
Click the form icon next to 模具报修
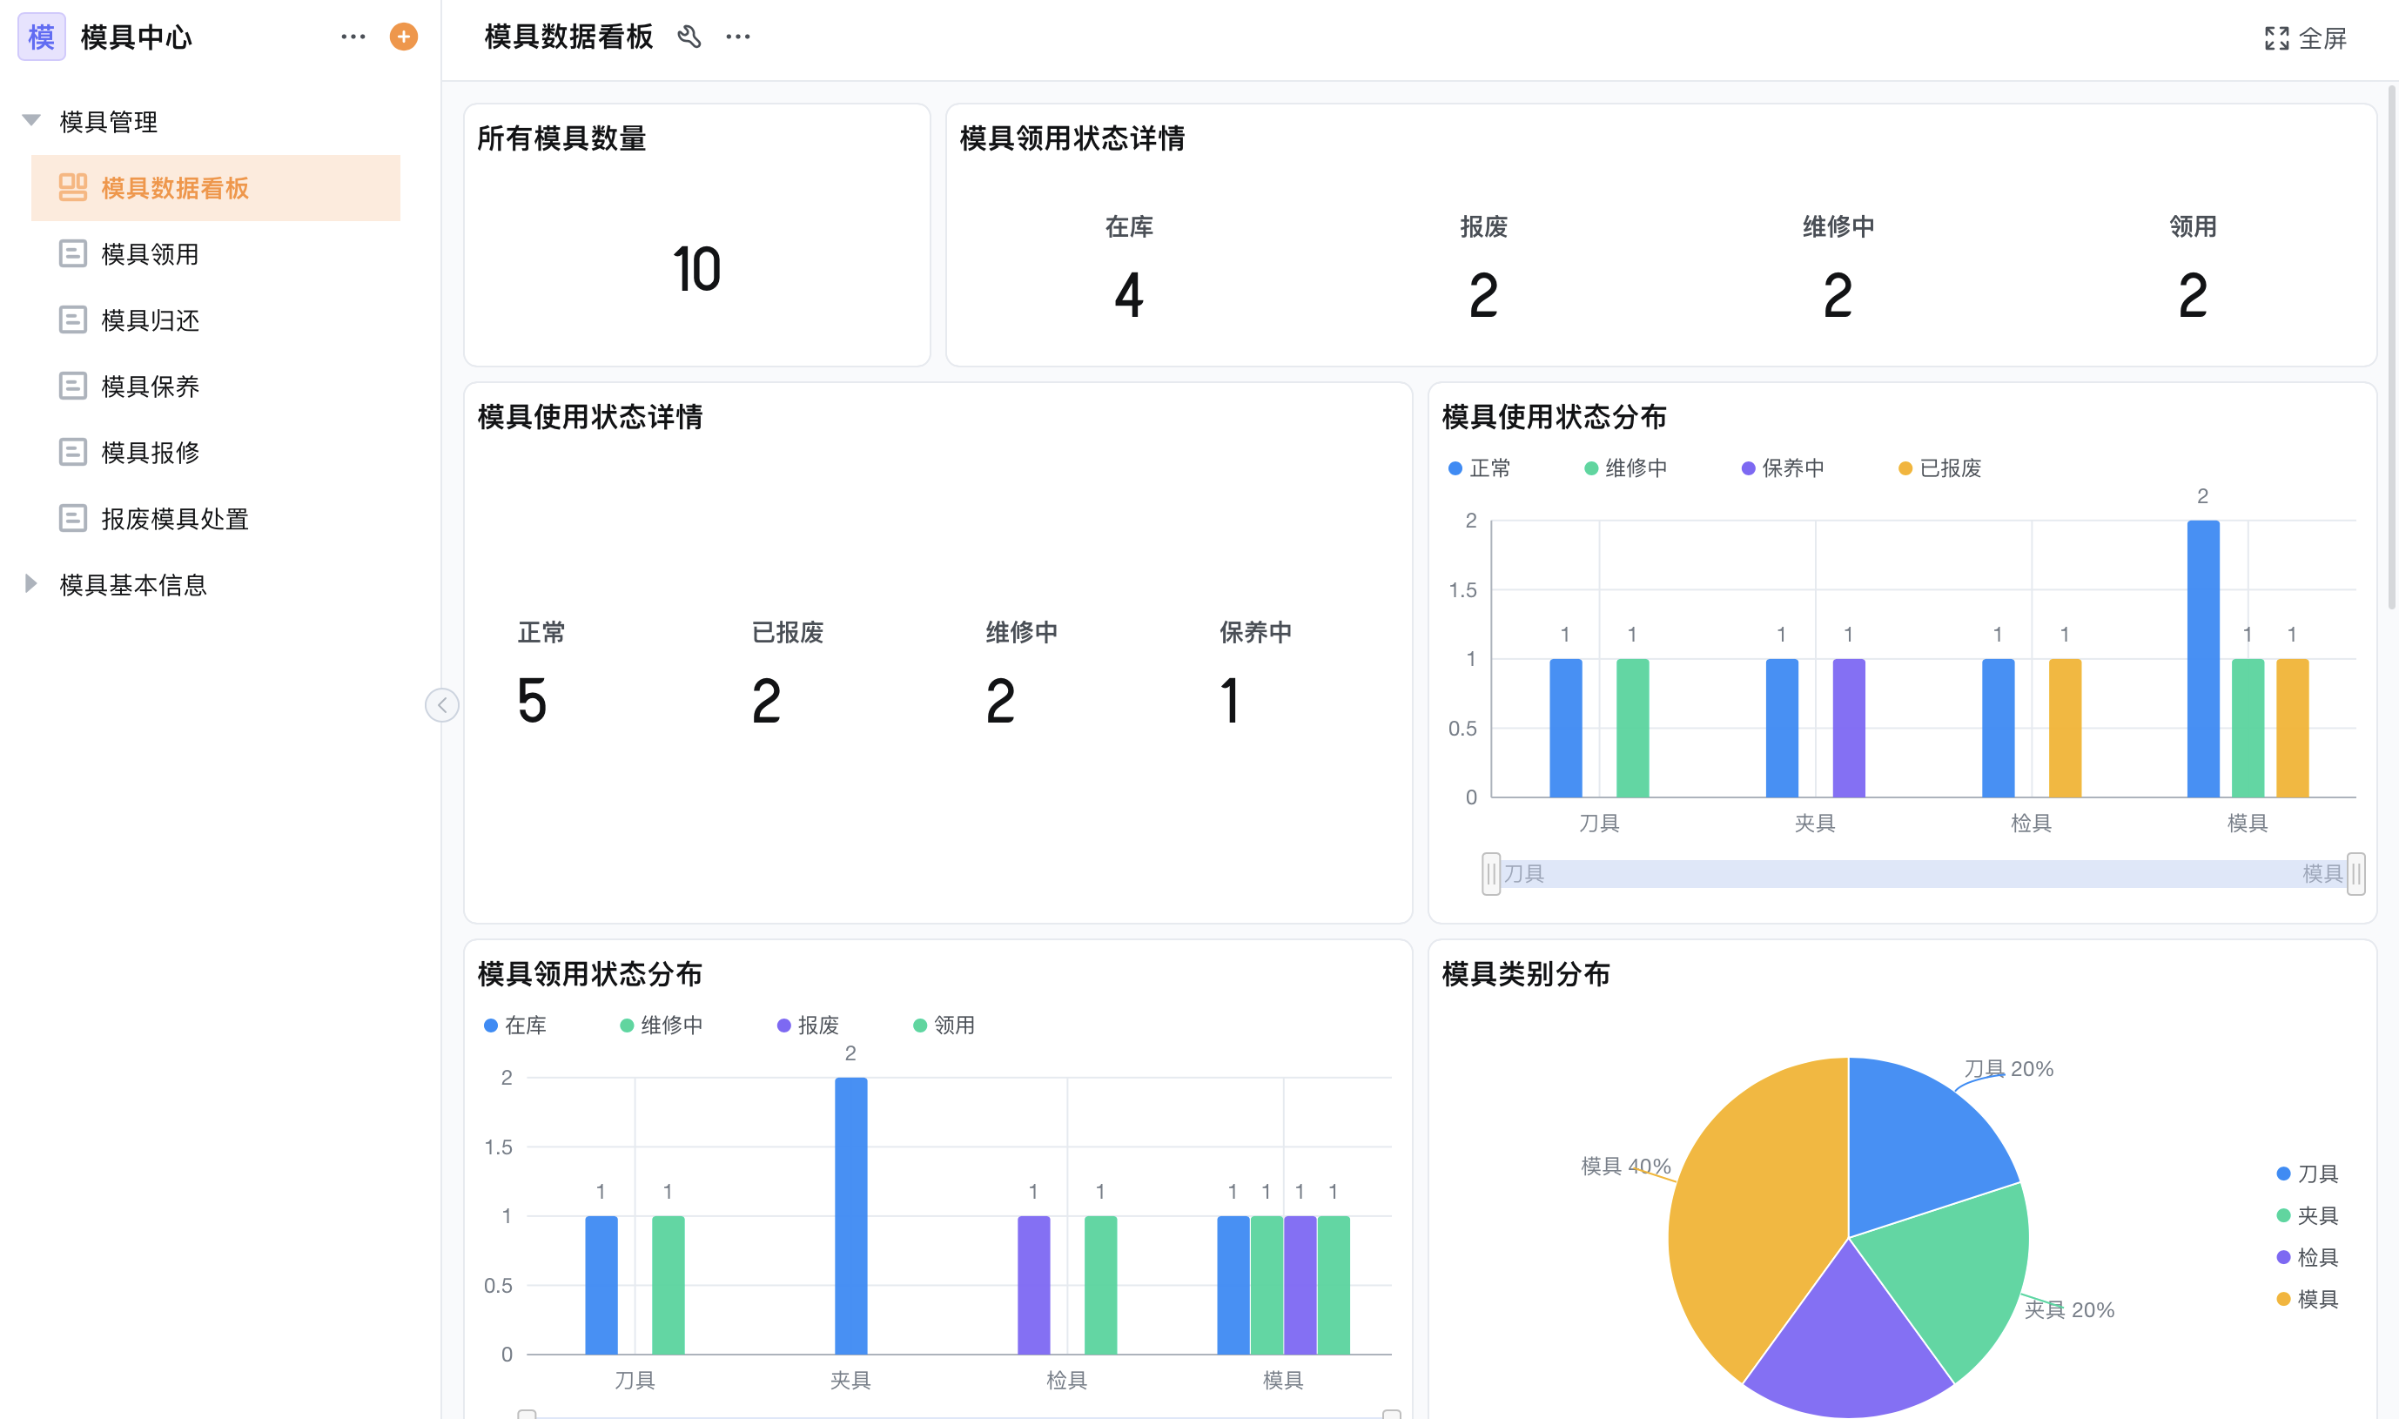72,451
